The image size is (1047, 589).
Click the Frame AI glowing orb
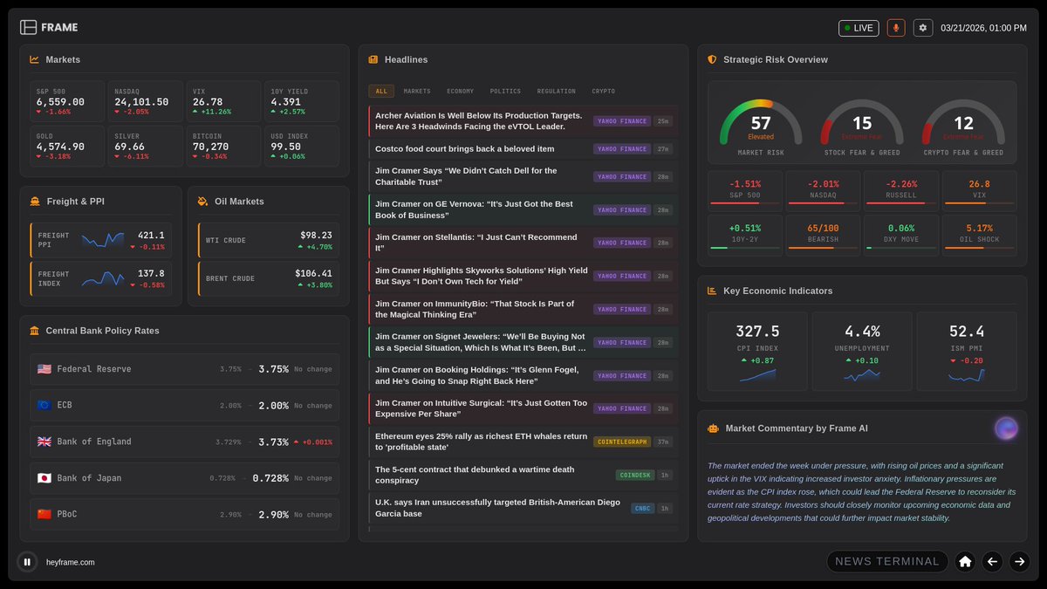(x=1007, y=428)
